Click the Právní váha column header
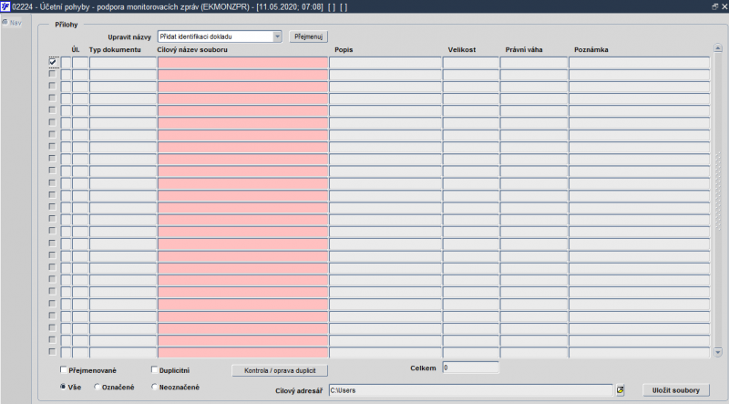 (x=524, y=49)
